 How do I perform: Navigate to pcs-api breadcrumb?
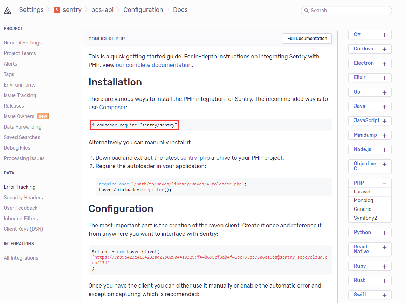[x=103, y=10]
